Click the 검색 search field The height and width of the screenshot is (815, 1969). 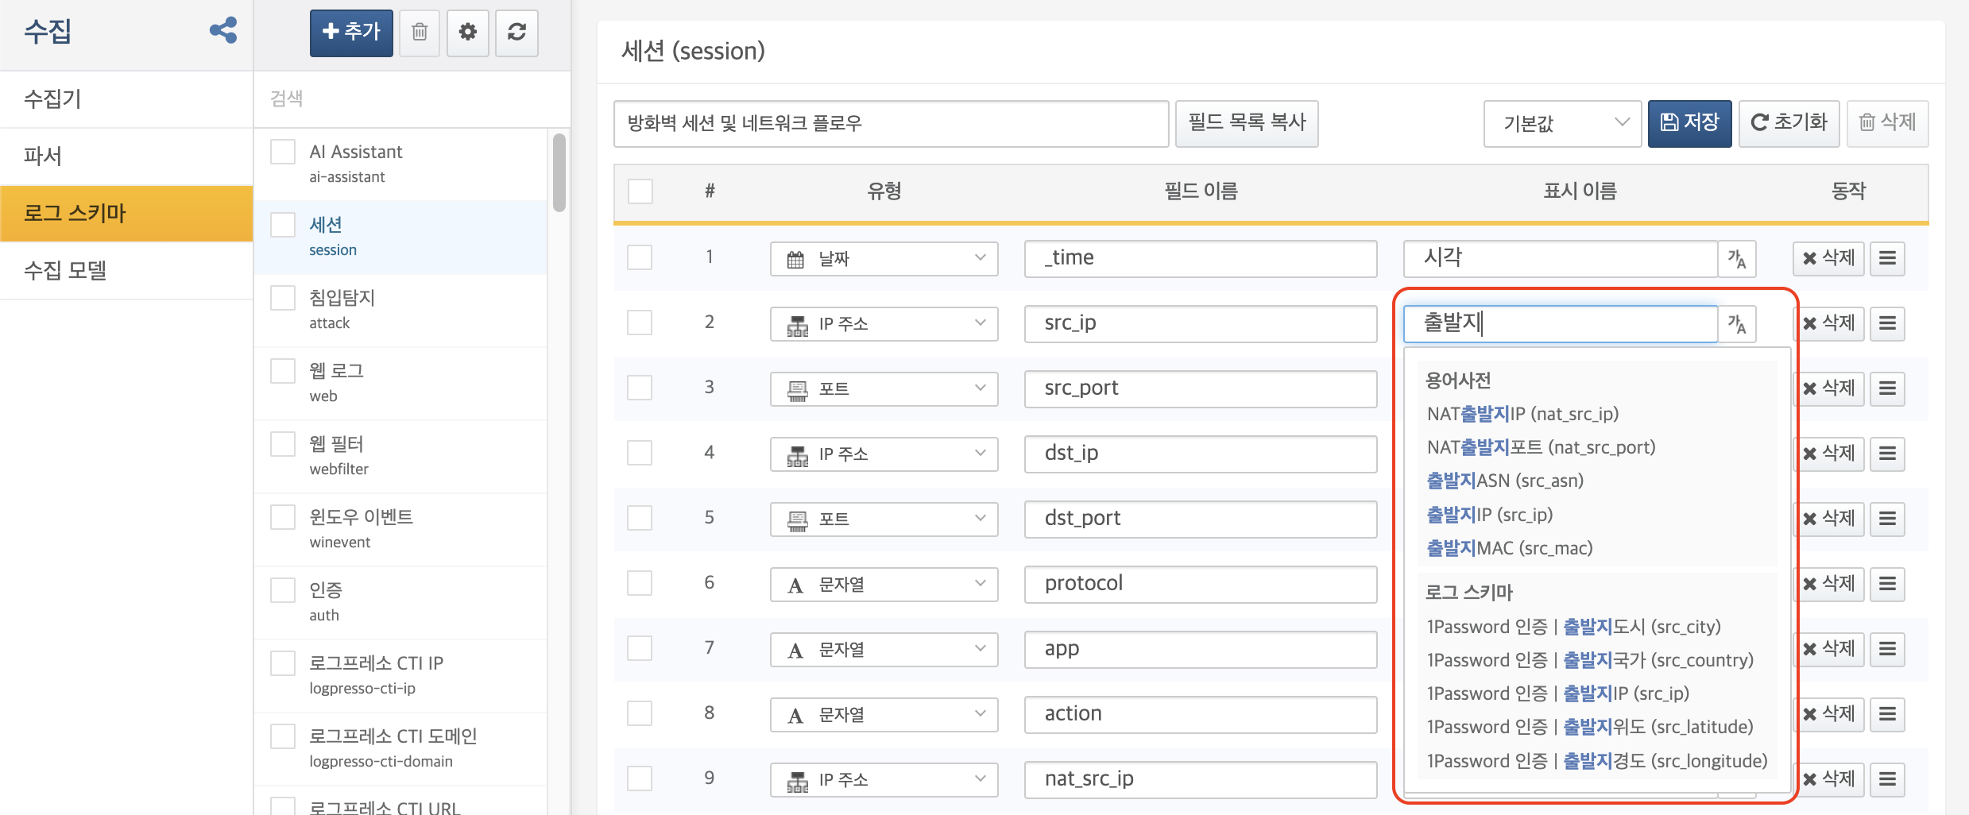[x=412, y=98]
